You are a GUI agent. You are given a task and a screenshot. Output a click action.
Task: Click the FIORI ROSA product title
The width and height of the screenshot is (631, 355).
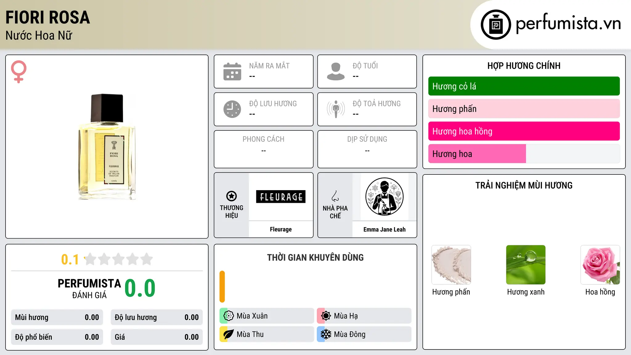48,18
